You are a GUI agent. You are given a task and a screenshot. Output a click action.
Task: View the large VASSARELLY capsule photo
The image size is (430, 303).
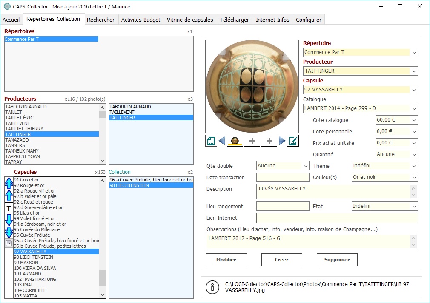click(x=252, y=86)
